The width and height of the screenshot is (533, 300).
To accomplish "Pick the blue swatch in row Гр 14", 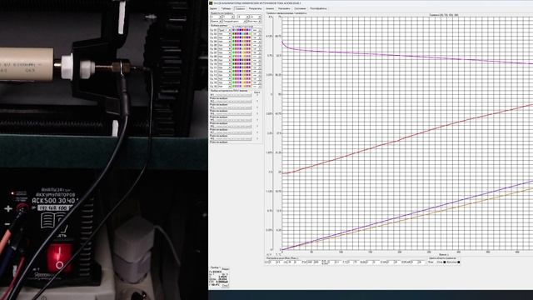I will tap(241, 79).
